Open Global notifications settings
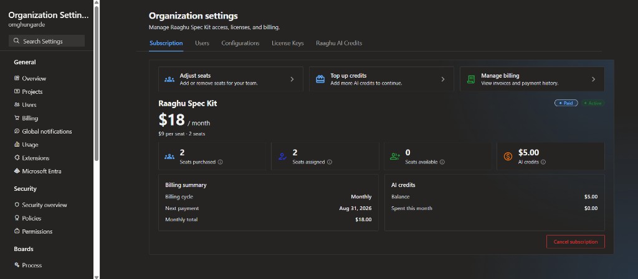This screenshot has width=638, height=279. click(x=47, y=131)
